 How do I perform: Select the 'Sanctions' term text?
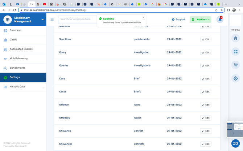coord(65,39)
